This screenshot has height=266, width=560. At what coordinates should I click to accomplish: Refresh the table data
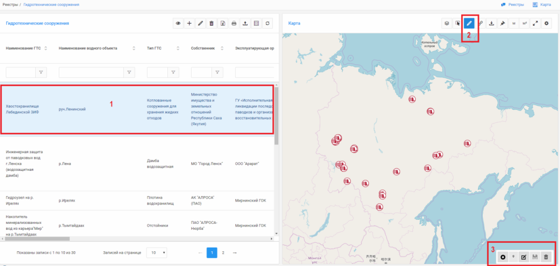268,23
